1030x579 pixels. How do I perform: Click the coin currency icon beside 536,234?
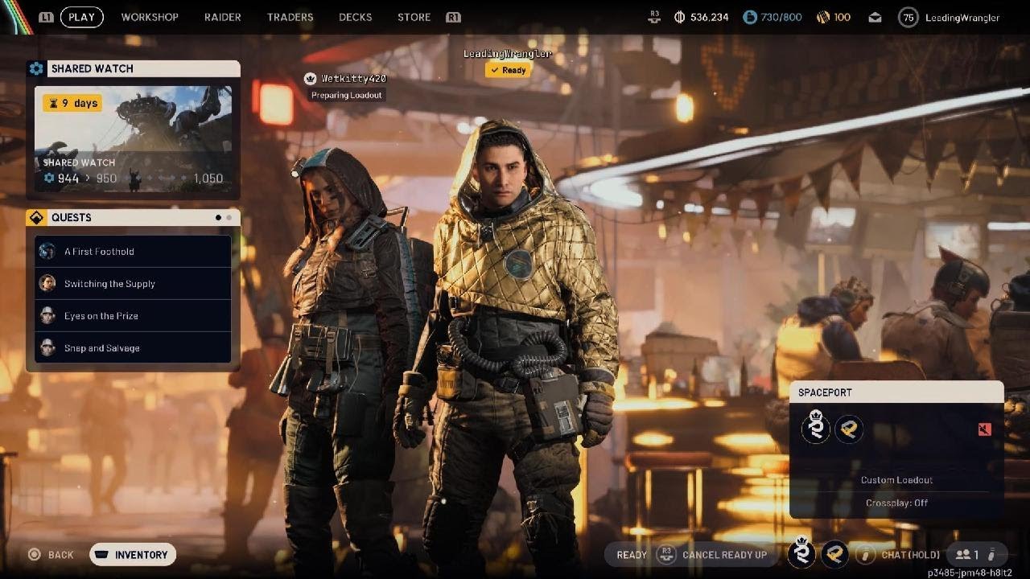[678, 17]
